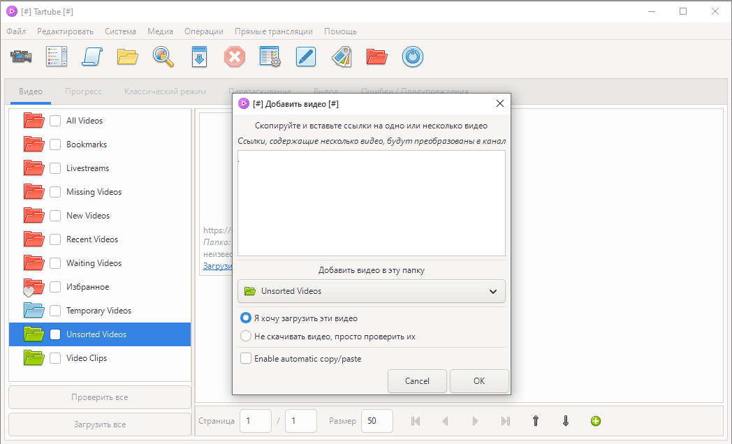This screenshot has height=444, width=732.
Task: Select the Waiting Videos folder row
Action: (100, 263)
